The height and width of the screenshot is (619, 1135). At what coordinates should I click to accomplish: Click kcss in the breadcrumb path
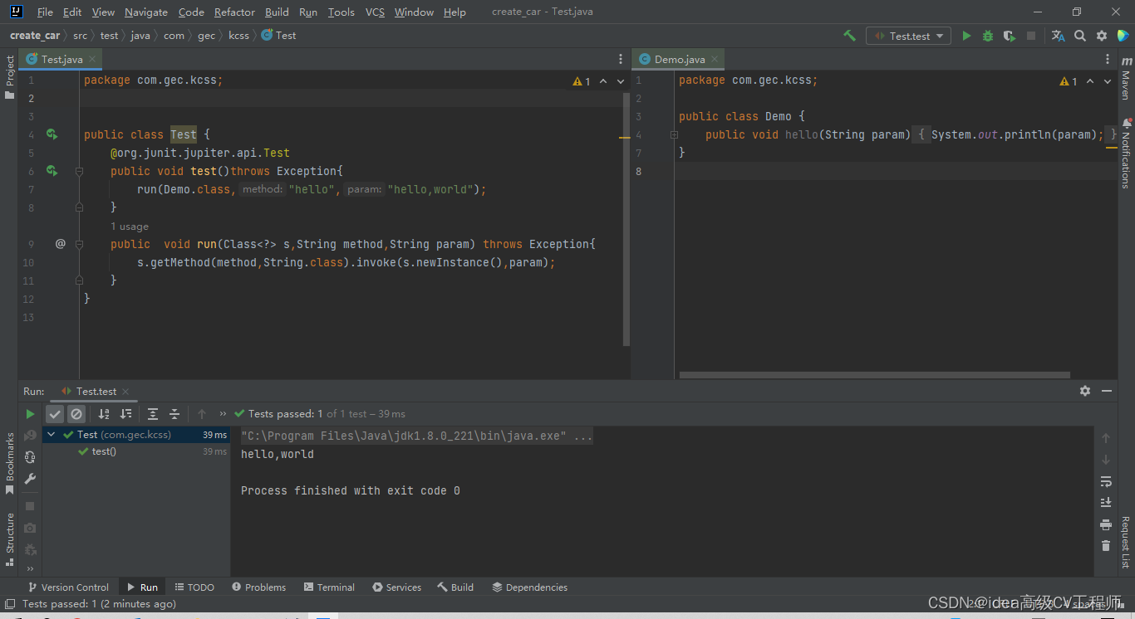(238, 36)
